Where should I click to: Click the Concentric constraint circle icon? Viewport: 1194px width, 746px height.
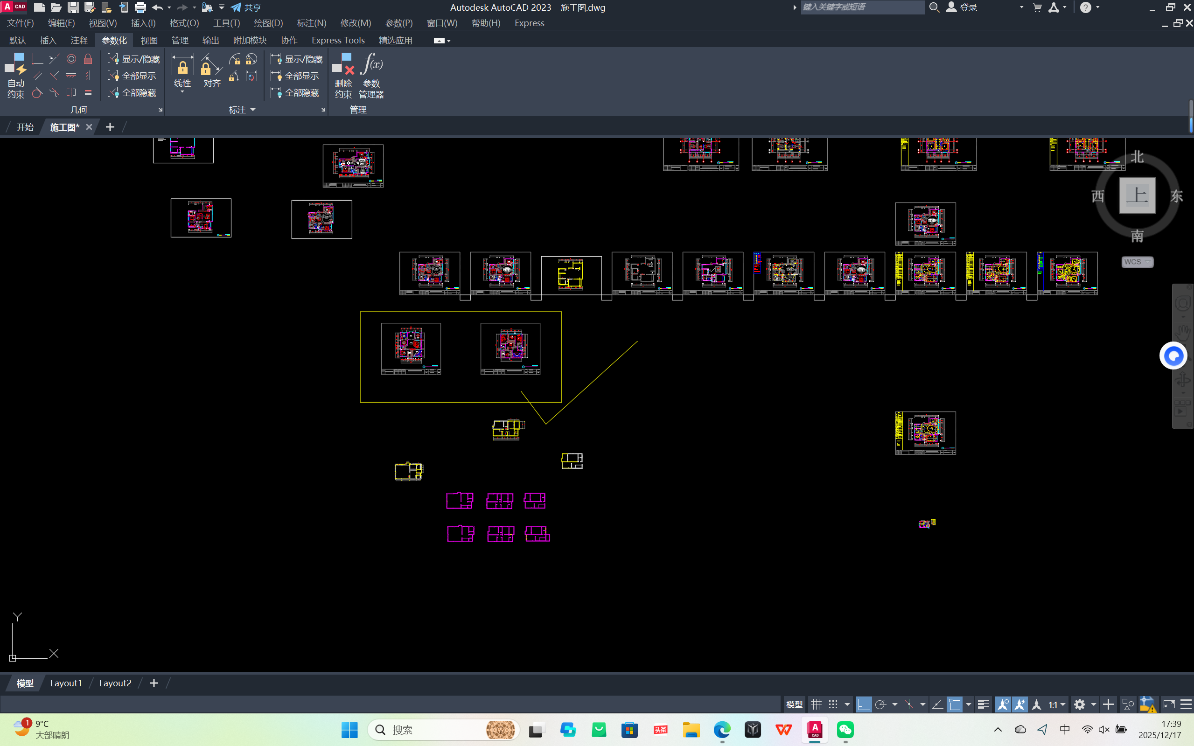coord(71,59)
